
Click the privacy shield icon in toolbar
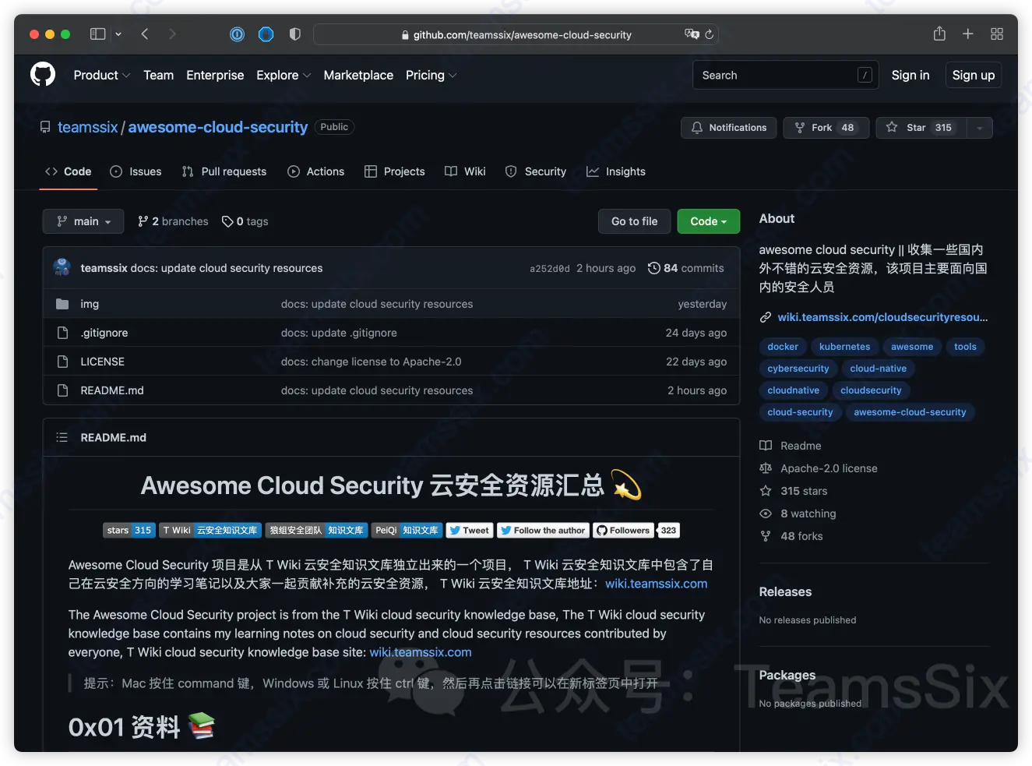click(x=294, y=34)
